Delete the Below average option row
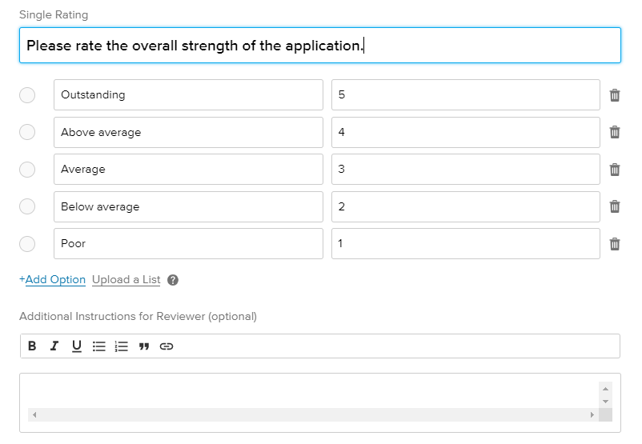The image size is (642, 444). click(615, 206)
